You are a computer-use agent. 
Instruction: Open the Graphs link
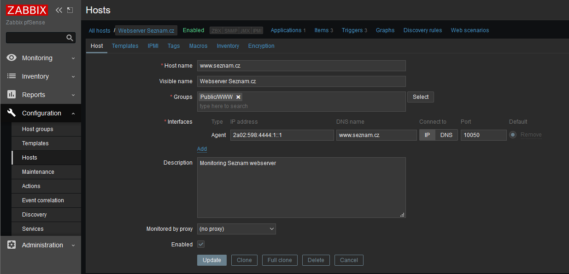coord(385,30)
